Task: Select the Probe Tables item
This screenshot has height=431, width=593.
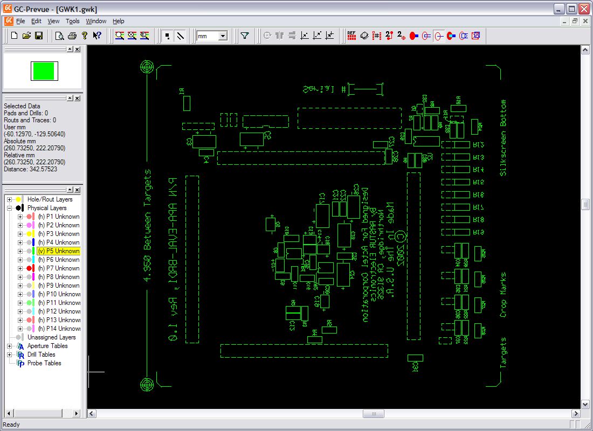Action: pos(44,363)
